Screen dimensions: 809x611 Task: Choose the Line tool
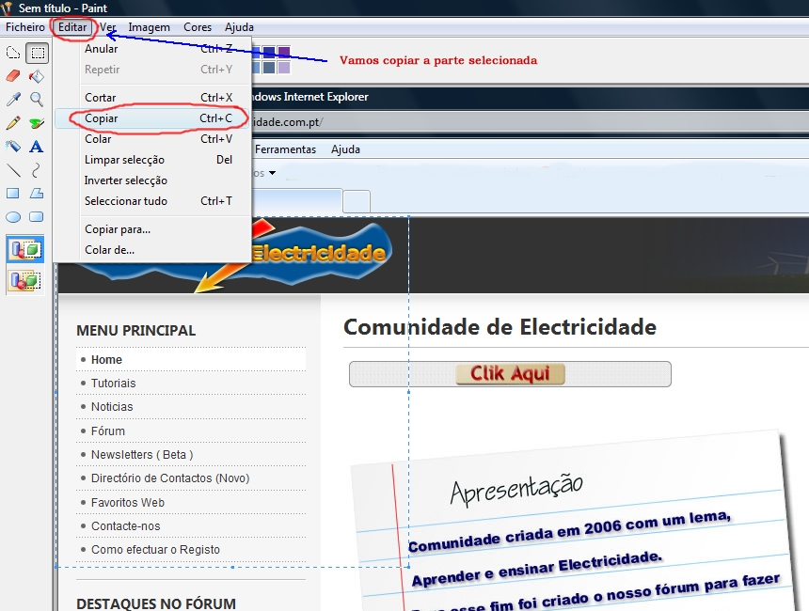(13, 169)
